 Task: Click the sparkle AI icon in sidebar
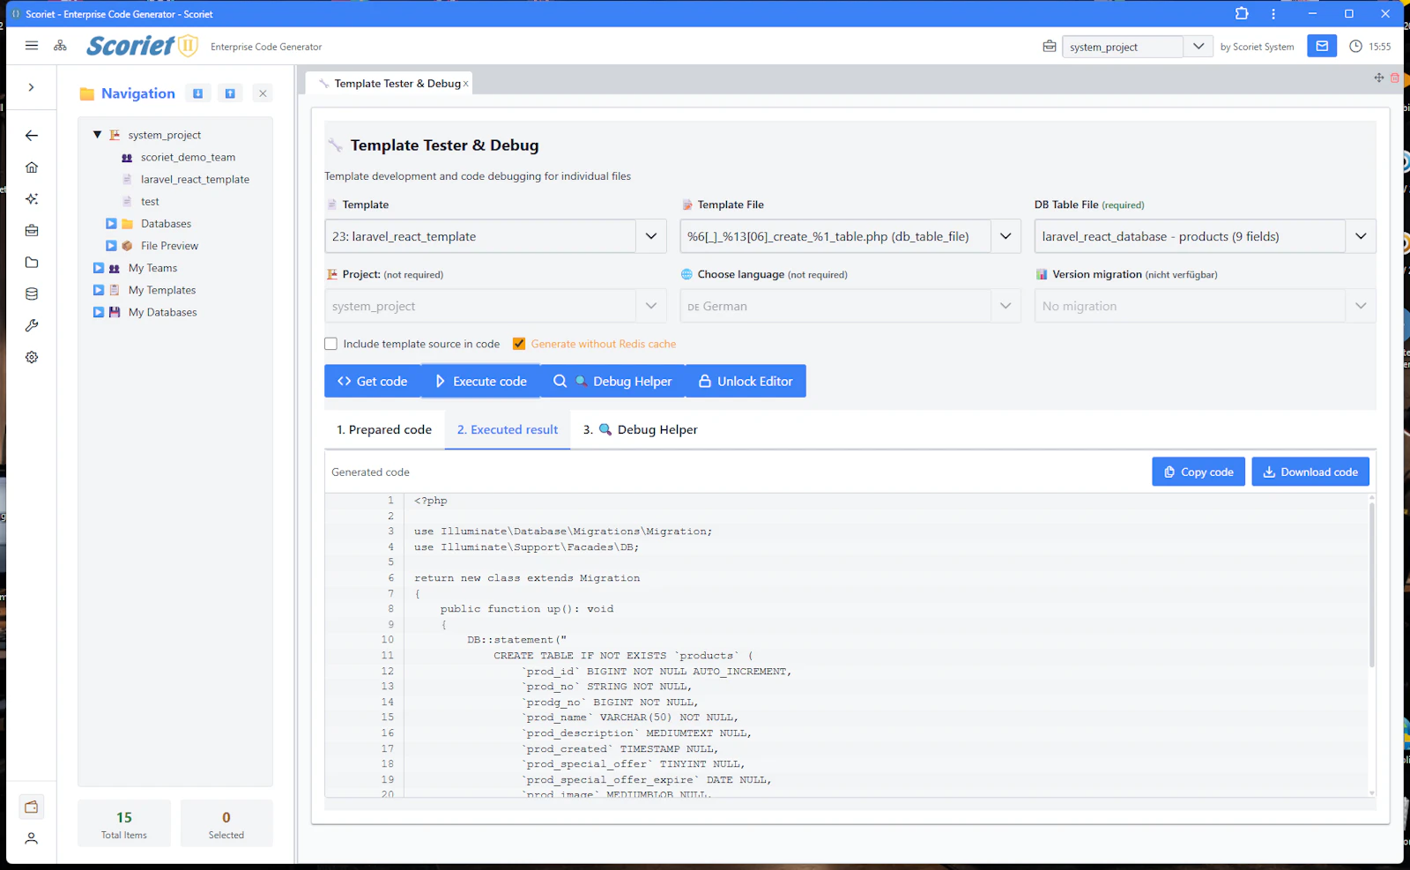pos(32,199)
